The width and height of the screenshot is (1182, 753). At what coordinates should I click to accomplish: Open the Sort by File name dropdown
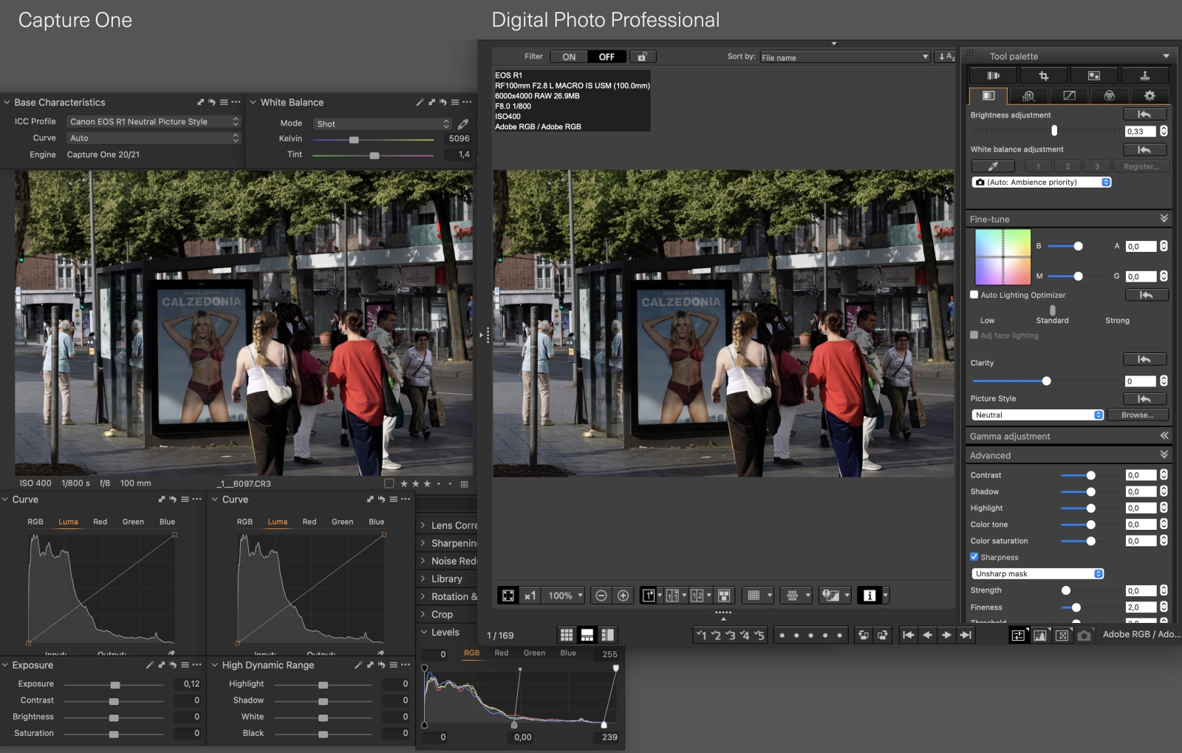(x=844, y=56)
